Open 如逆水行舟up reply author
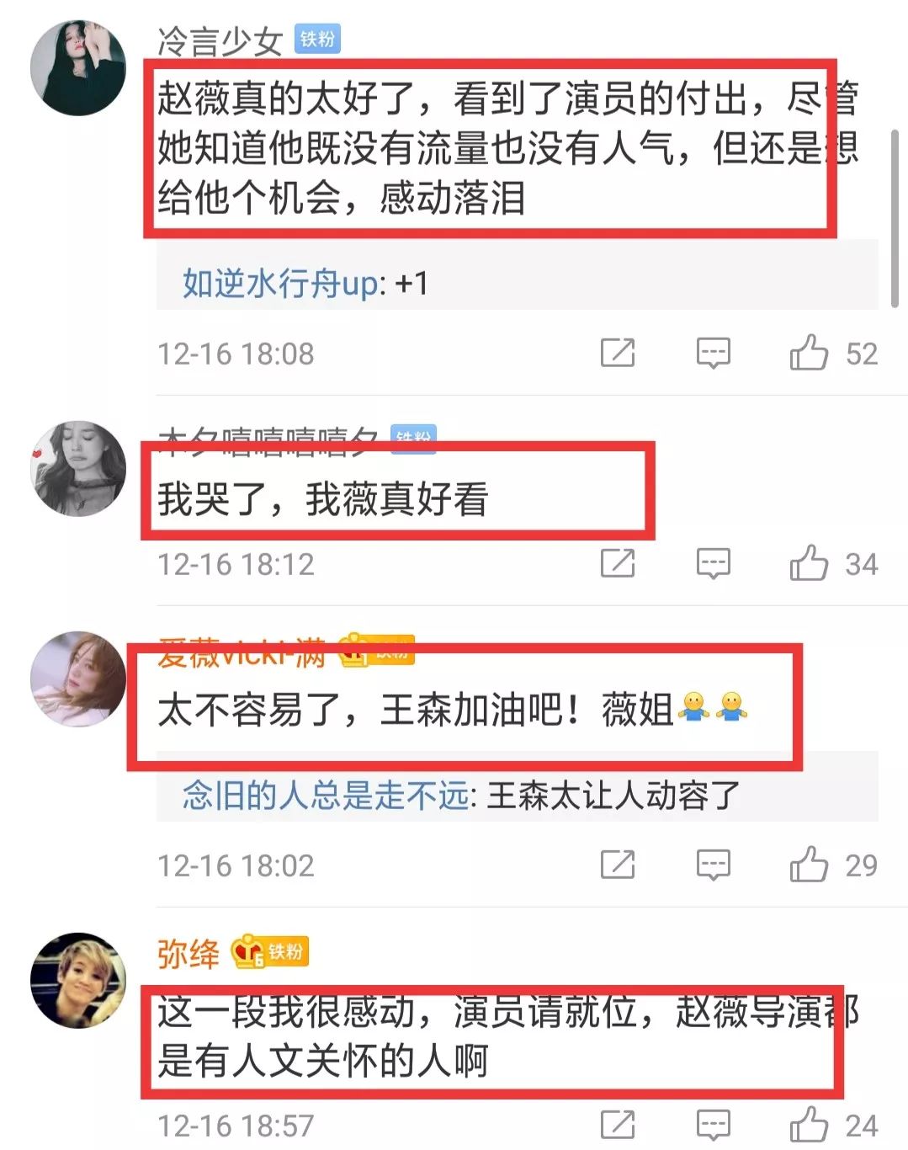The width and height of the screenshot is (908, 1150). [x=280, y=284]
